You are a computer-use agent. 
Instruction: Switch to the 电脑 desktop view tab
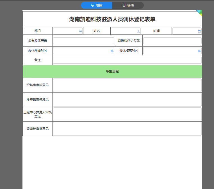point(97,5)
